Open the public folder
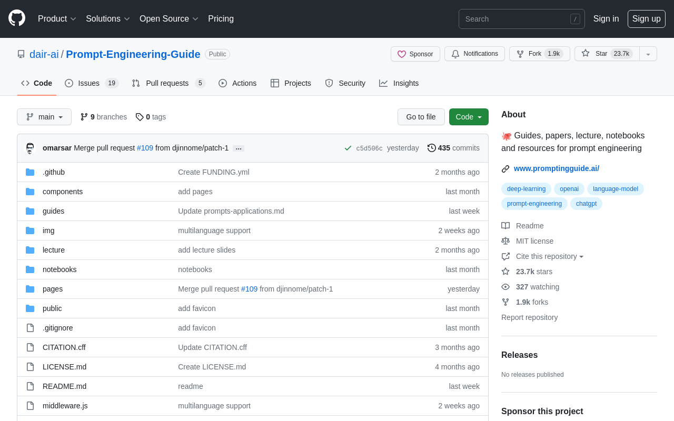This screenshot has width=674, height=421. [52, 308]
